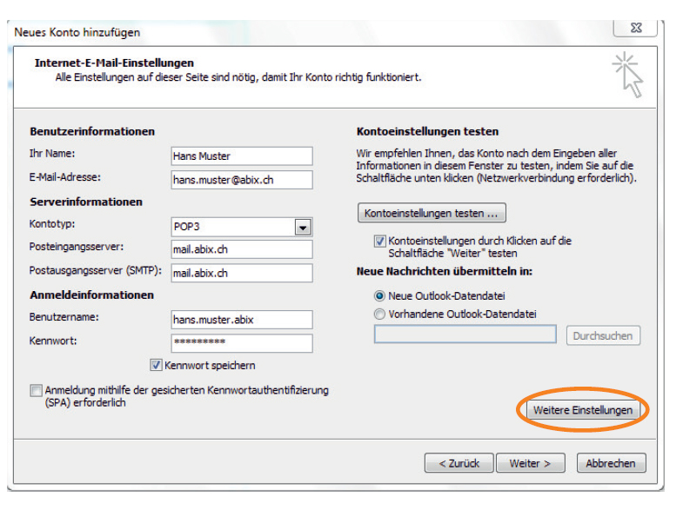The image size is (683, 510).
Task: Toggle the Kennwort speichern checkbox
Action: pyautogui.click(x=157, y=366)
